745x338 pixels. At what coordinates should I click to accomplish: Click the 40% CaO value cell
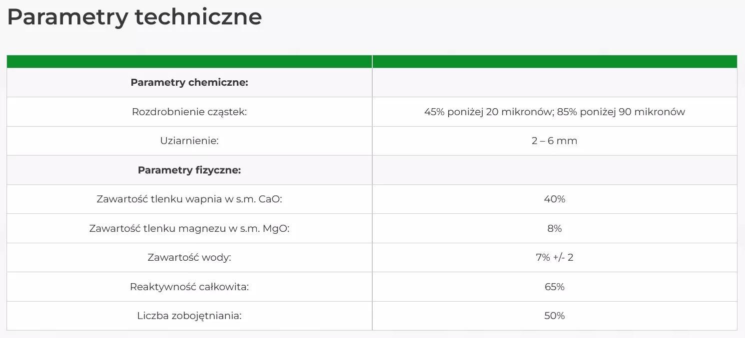pyautogui.click(x=554, y=199)
